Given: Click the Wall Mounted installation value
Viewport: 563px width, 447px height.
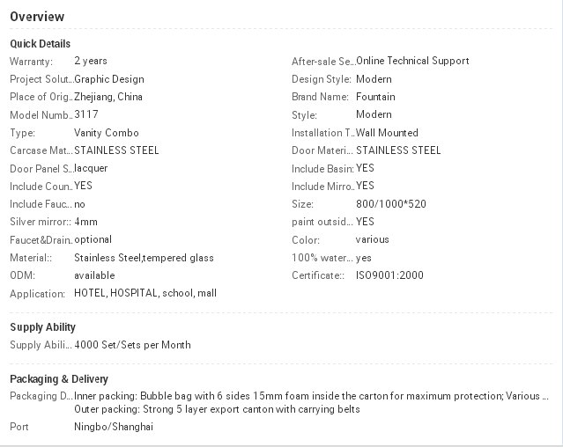Looking at the screenshot, I should (387, 133).
